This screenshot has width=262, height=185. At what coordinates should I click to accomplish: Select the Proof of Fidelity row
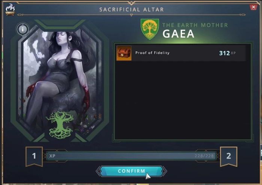click(x=181, y=53)
